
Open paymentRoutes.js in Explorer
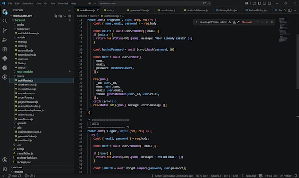click(x=28, y=102)
